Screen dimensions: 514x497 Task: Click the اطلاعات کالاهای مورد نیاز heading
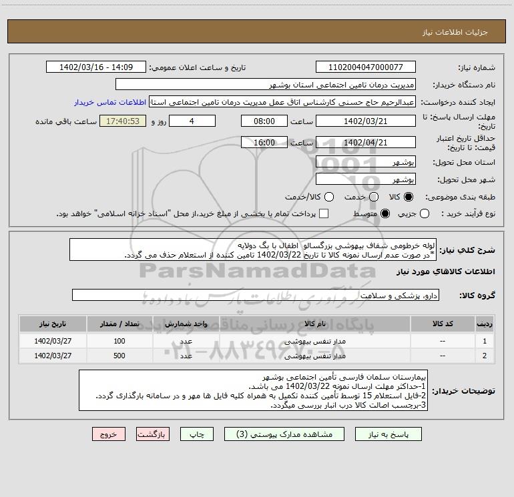click(446, 272)
